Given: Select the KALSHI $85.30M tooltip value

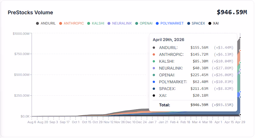Looking at the screenshot, I should point(200,61).
